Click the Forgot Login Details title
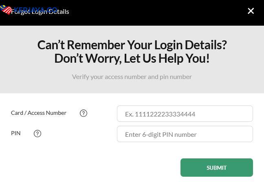Screen dimensions: 264x182 click(x=40, y=12)
